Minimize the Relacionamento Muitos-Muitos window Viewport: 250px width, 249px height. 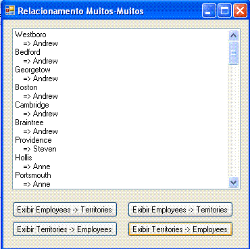tap(209, 11)
